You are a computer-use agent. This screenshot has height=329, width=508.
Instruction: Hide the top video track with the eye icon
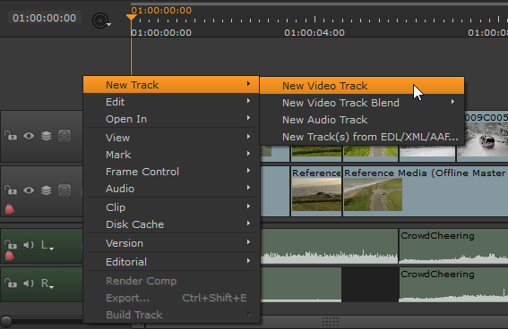click(29, 136)
